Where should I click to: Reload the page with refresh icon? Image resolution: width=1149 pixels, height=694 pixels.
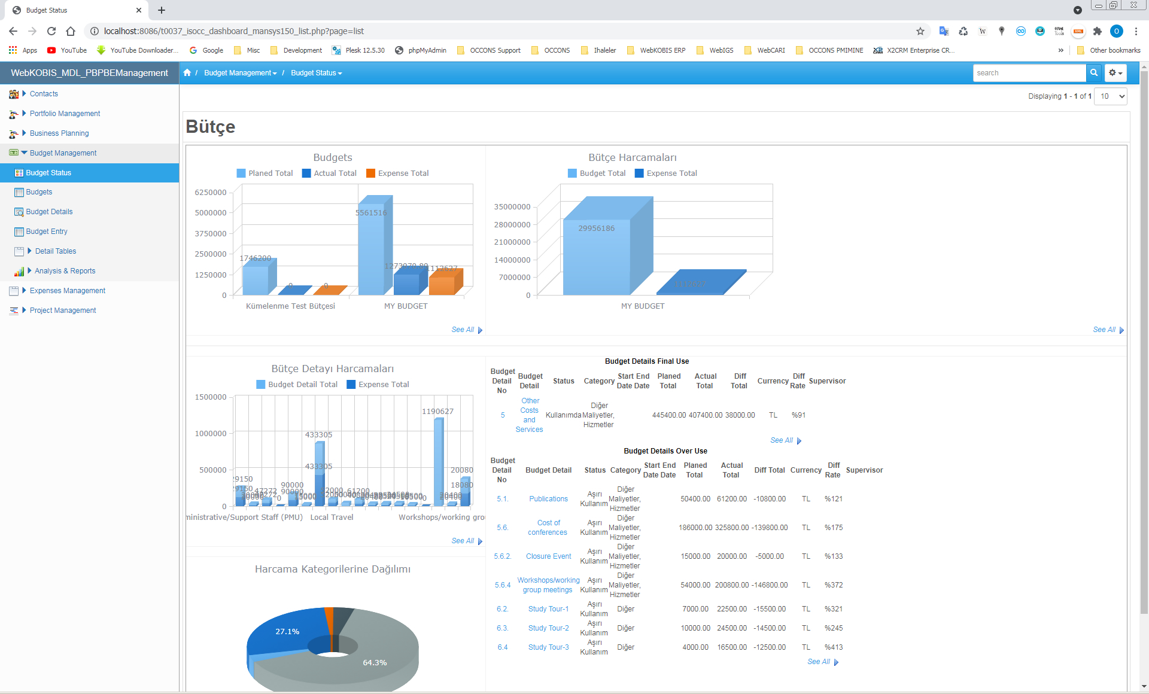(x=51, y=31)
